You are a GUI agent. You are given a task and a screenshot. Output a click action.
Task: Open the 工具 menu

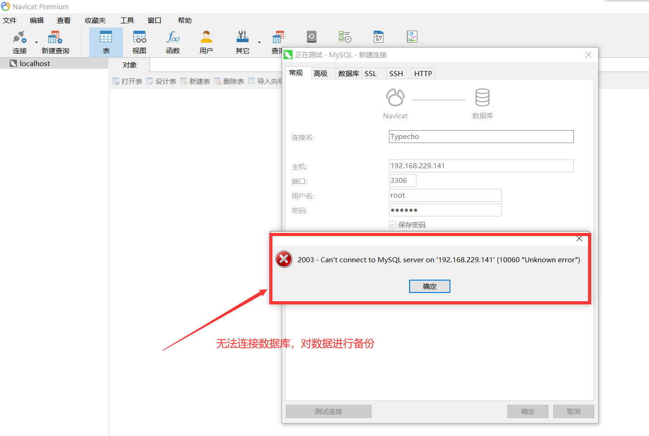pyautogui.click(x=127, y=20)
